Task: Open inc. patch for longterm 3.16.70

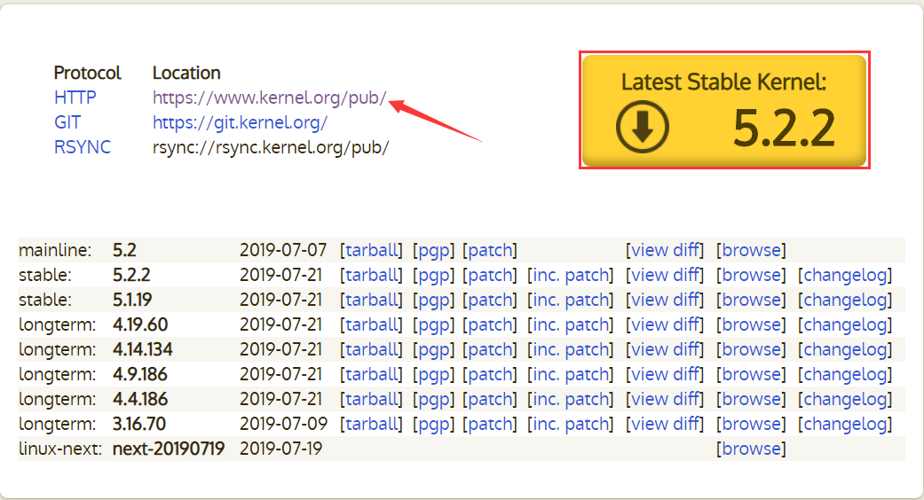Action: (x=571, y=424)
